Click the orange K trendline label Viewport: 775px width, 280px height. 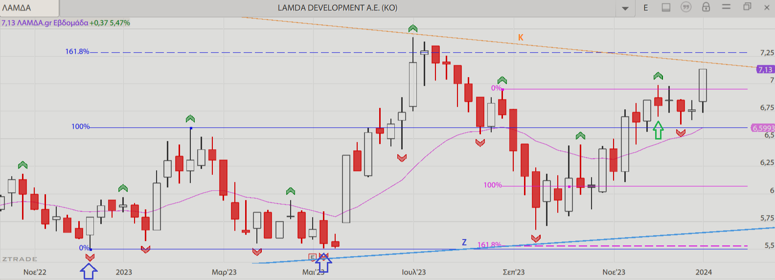coord(521,38)
